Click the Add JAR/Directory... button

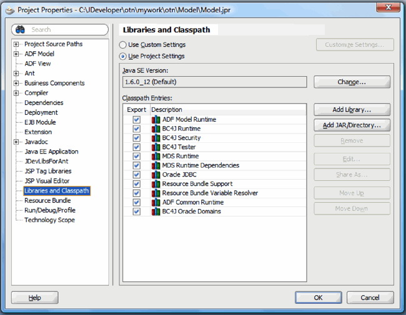coord(352,125)
